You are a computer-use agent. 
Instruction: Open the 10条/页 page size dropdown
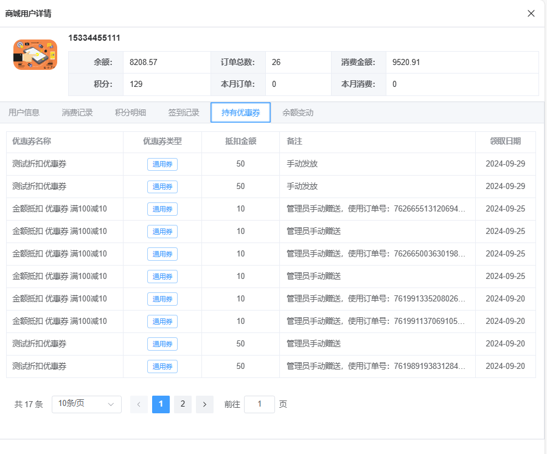(86, 404)
